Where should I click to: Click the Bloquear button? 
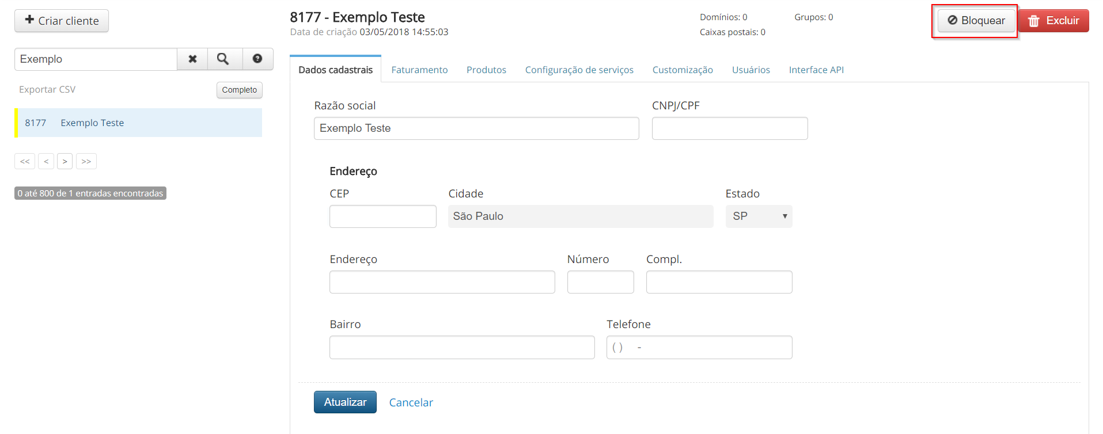click(x=976, y=21)
